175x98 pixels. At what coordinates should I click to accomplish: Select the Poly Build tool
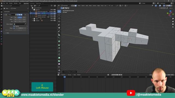click(x=59, y=58)
